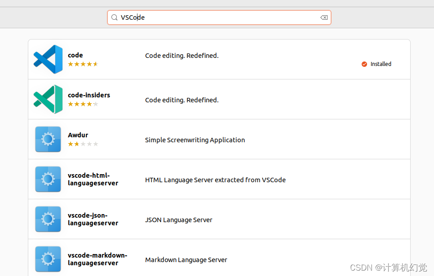Click the orange Installed checkmark badge
This screenshot has width=434, height=276.
point(364,64)
